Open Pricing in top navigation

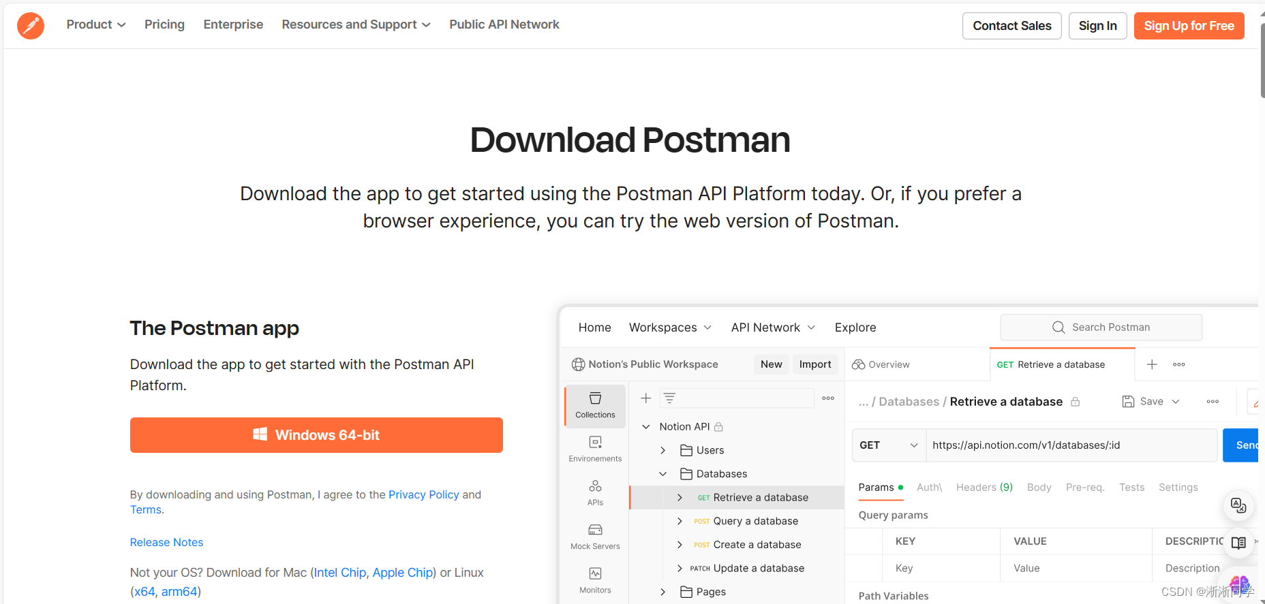pos(164,25)
